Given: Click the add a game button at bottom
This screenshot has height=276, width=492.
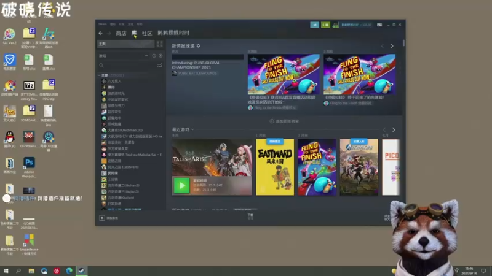Looking at the screenshot, I should coord(109,218).
